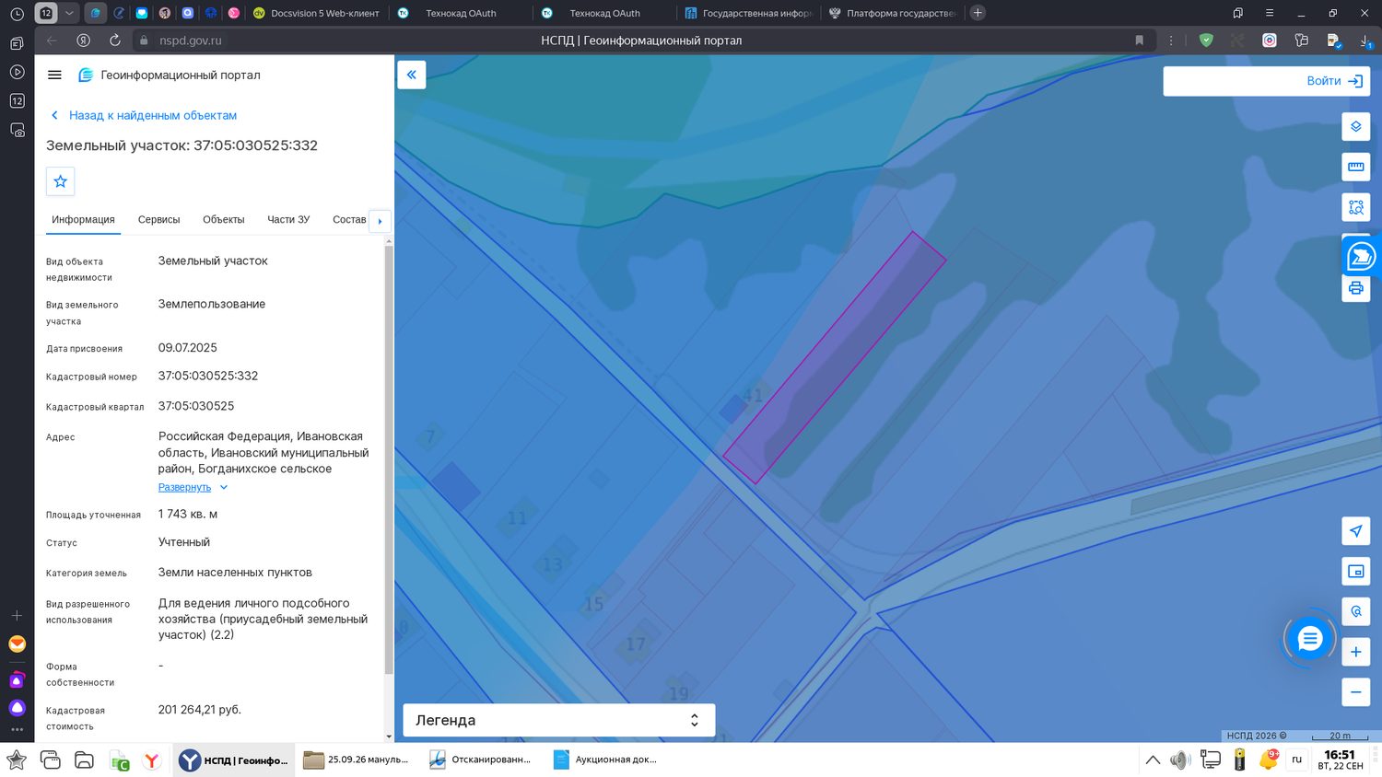
Task: Print the map with the printer icon
Action: tap(1355, 288)
